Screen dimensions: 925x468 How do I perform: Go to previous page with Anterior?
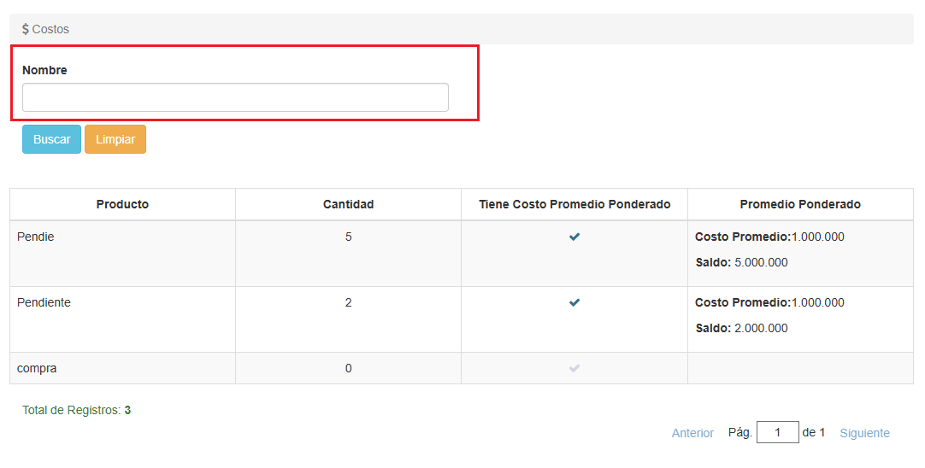point(692,433)
